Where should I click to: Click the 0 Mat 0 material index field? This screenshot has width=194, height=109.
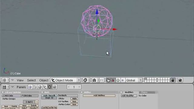click(x=29, y=102)
